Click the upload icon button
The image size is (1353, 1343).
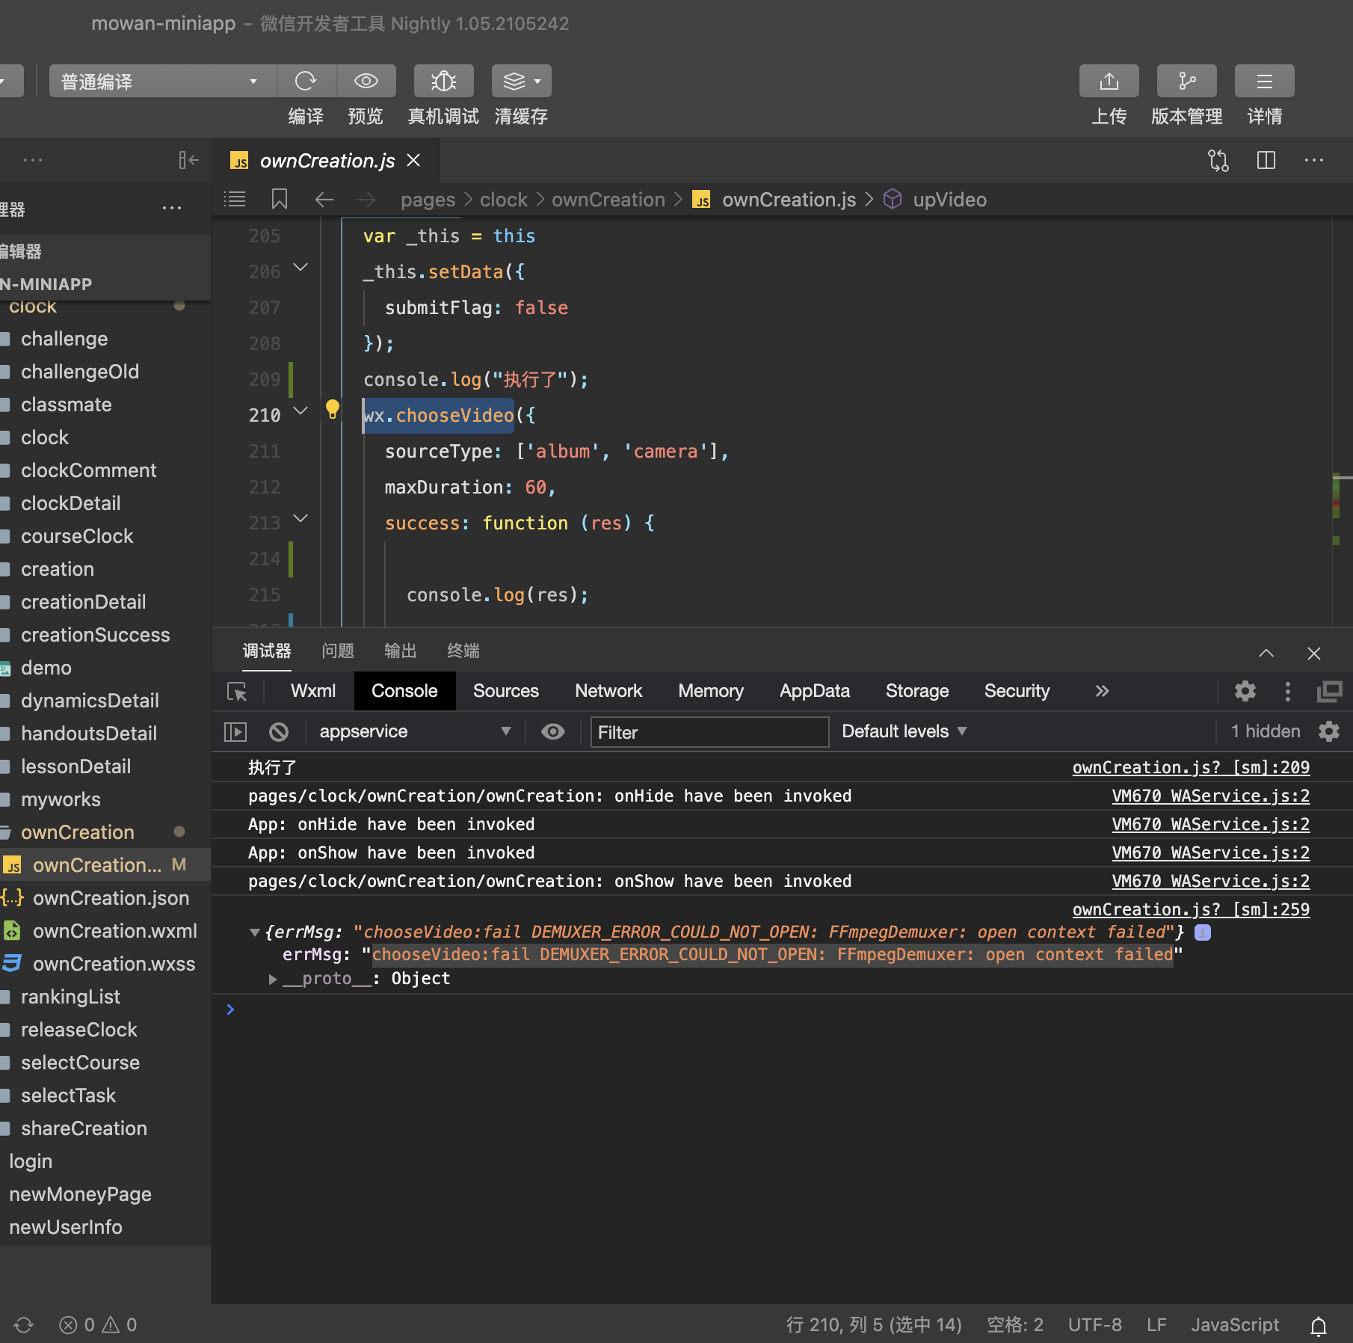(x=1109, y=81)
